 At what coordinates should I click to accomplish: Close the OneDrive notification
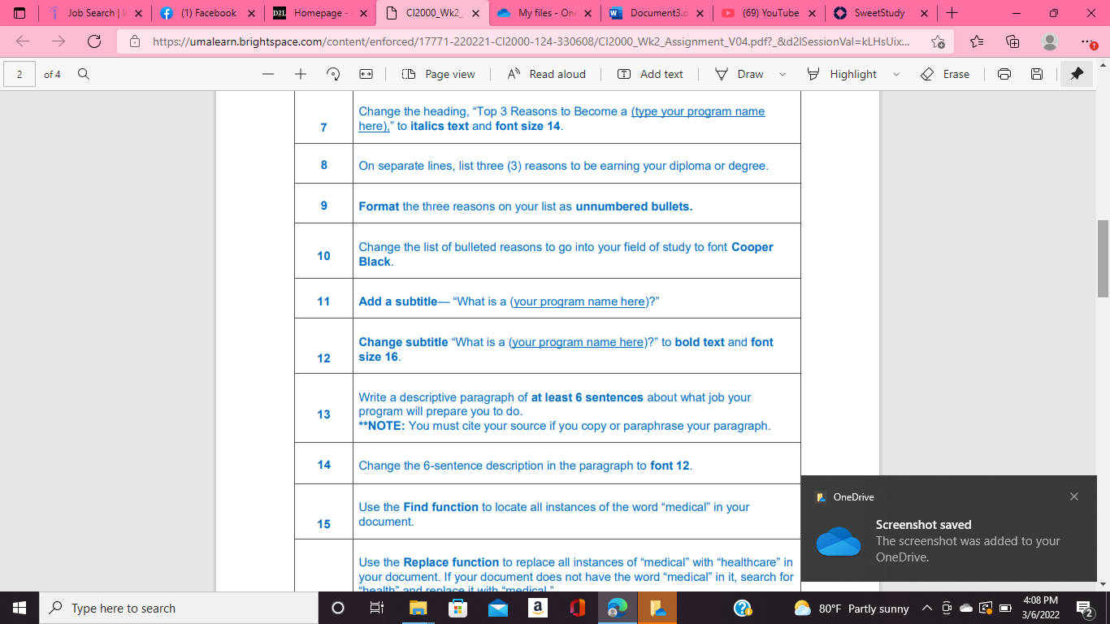click(x=1074, y=496)
